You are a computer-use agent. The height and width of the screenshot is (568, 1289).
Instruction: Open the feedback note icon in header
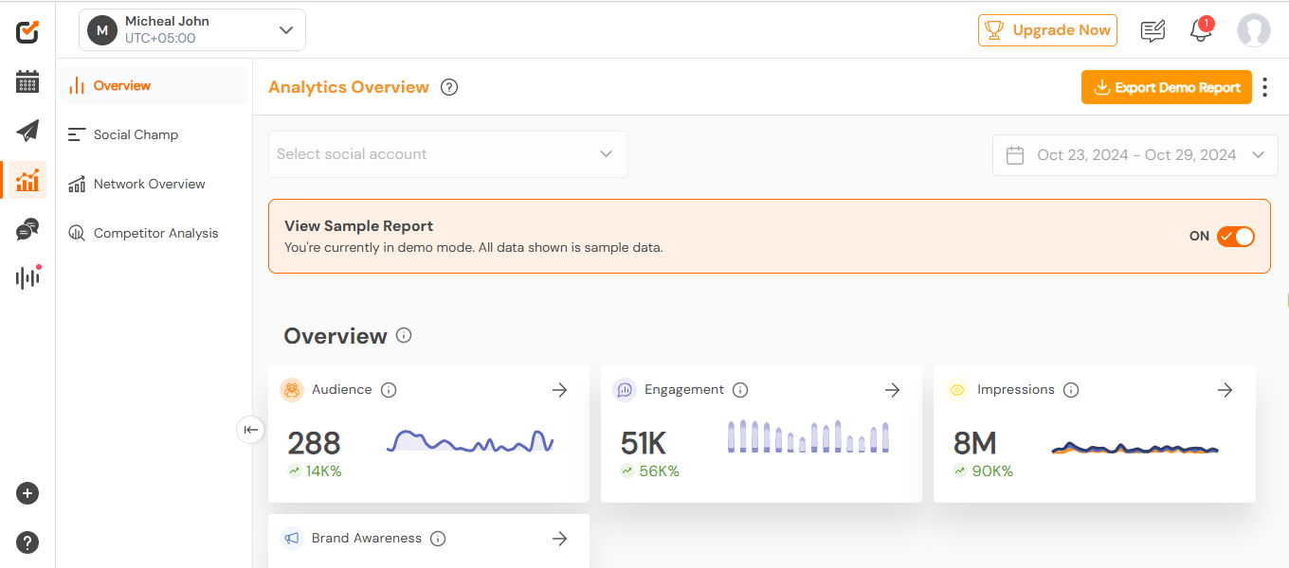[1153, 30]
